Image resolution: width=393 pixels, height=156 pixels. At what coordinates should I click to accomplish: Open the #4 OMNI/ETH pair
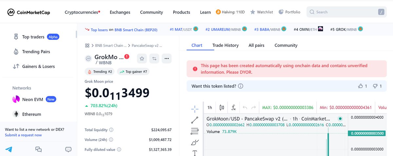click(309, 29)
